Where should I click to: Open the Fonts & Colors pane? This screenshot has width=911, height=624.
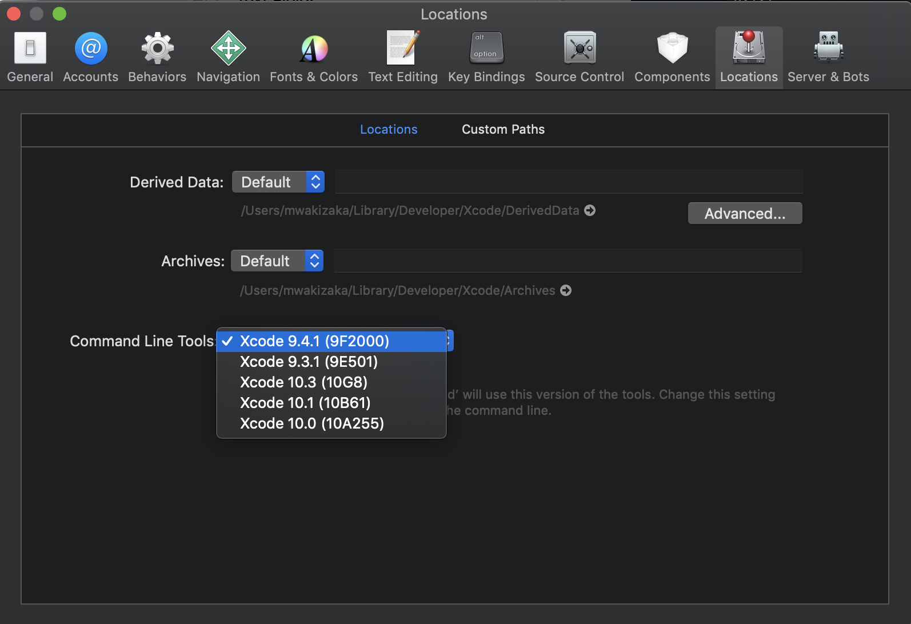[x=314, y=57]
